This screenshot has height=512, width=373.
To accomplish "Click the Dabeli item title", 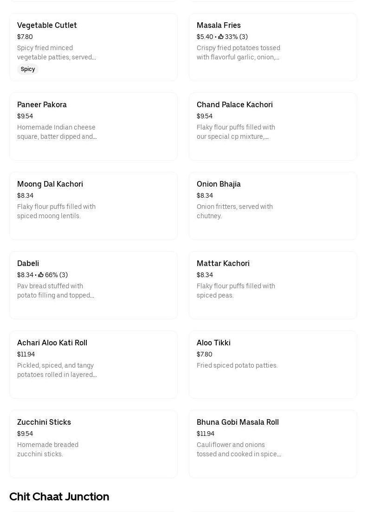I will click(x=28, y=263).
